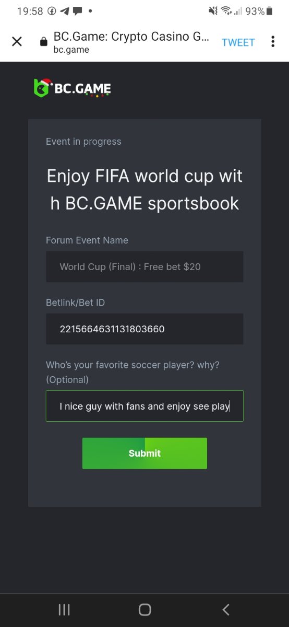Tap the Android home button

[x=144, y=609]
